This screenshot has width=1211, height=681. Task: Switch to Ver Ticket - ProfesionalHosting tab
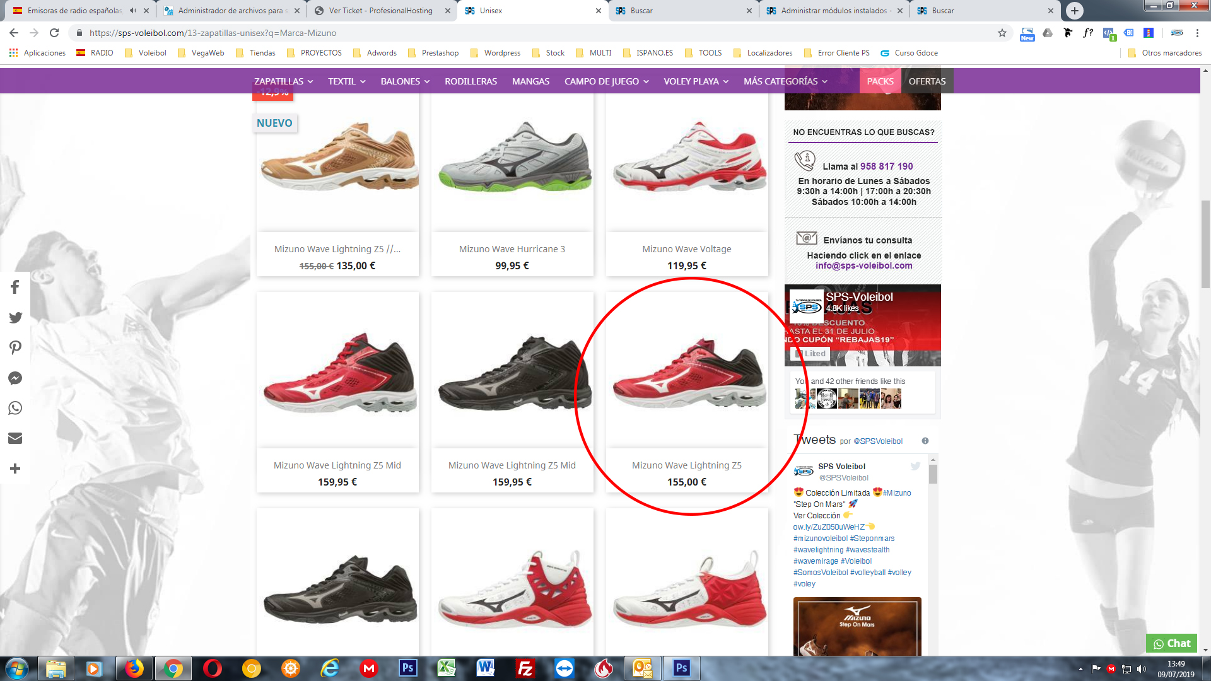tap(380, 11)
